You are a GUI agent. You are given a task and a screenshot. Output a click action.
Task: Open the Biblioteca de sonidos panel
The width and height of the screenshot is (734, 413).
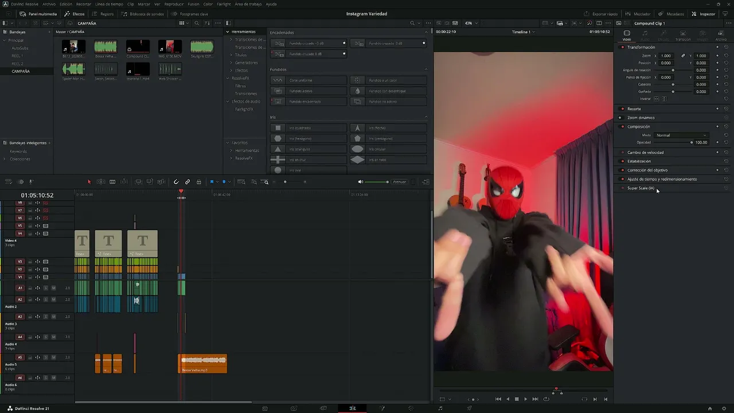[x=143, y=14]
